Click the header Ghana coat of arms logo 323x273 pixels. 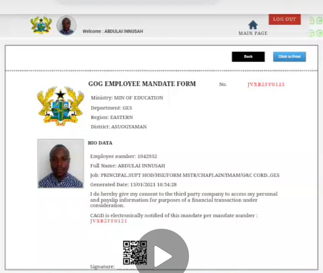[x=41, y=25]
